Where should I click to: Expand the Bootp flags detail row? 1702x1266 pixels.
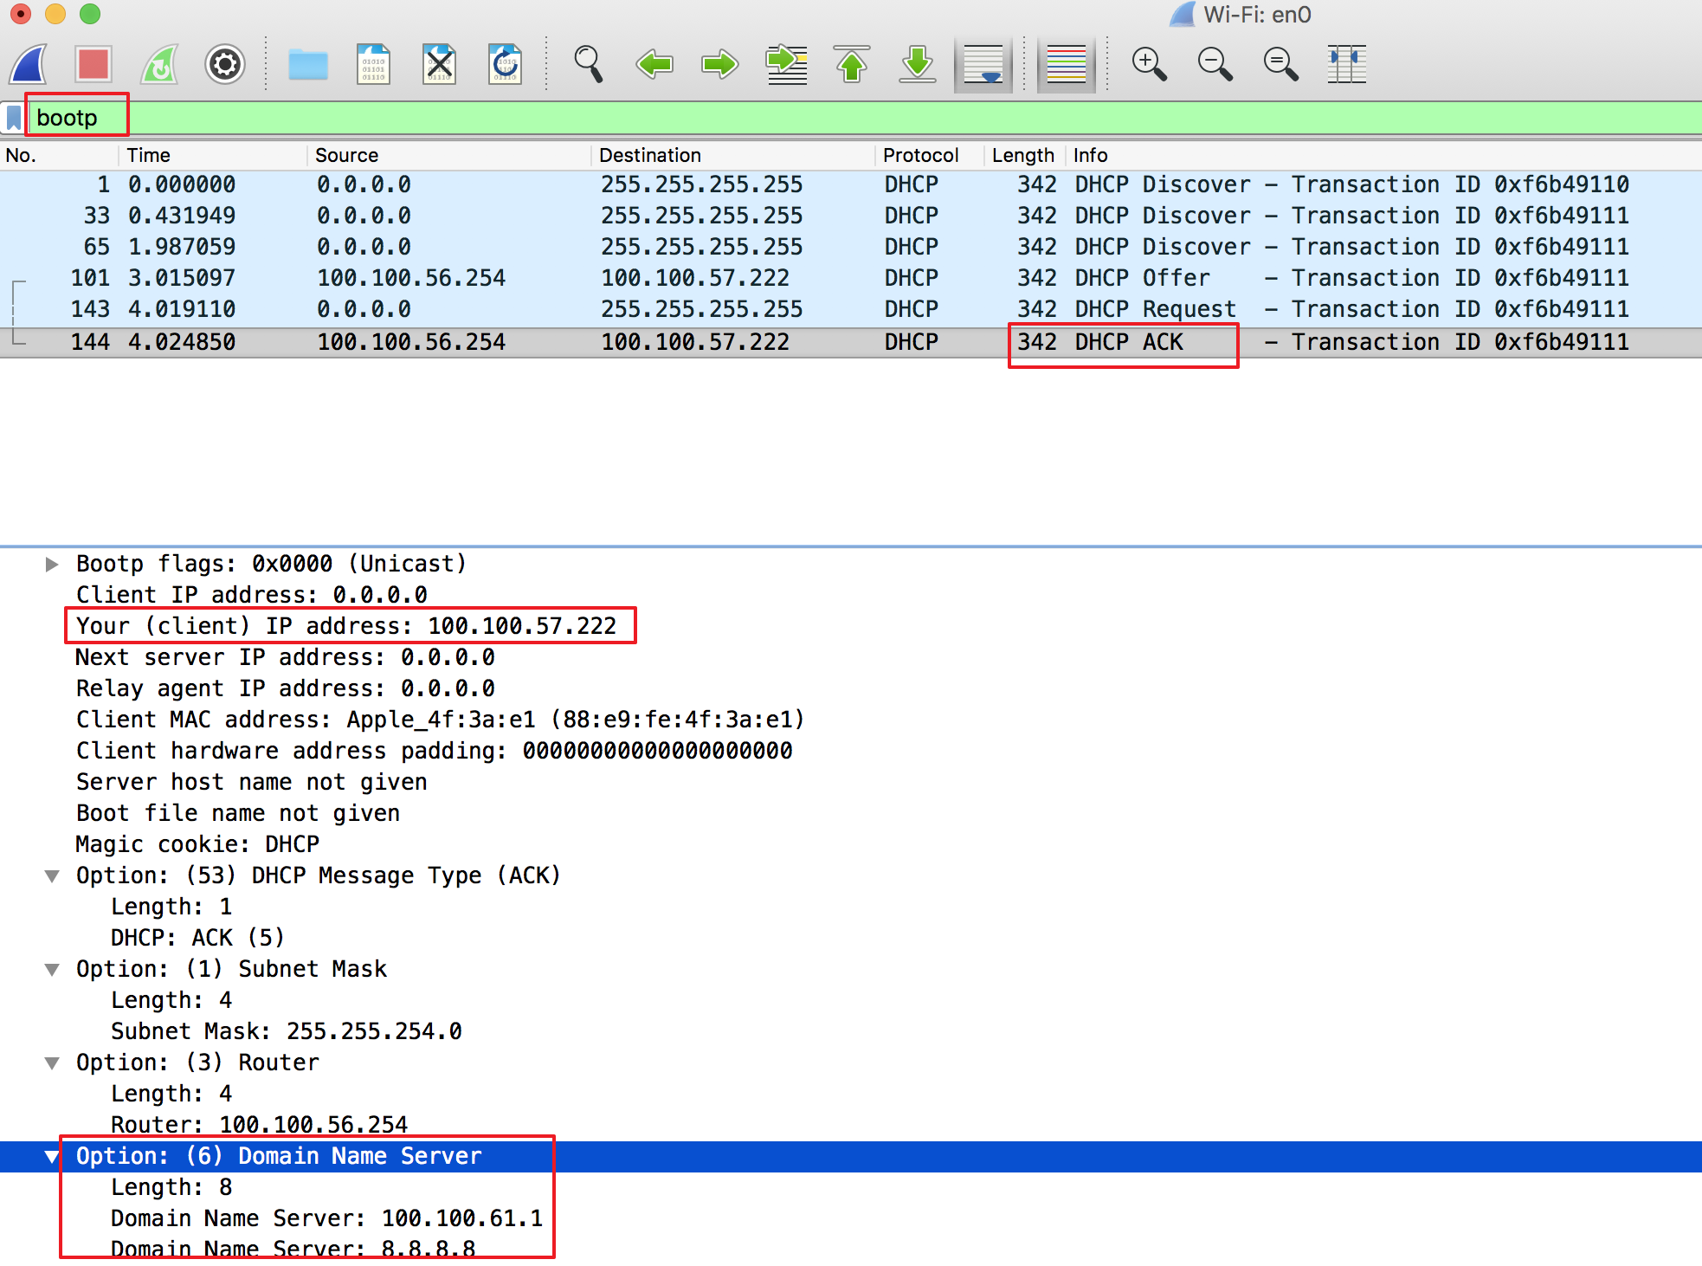52,563
